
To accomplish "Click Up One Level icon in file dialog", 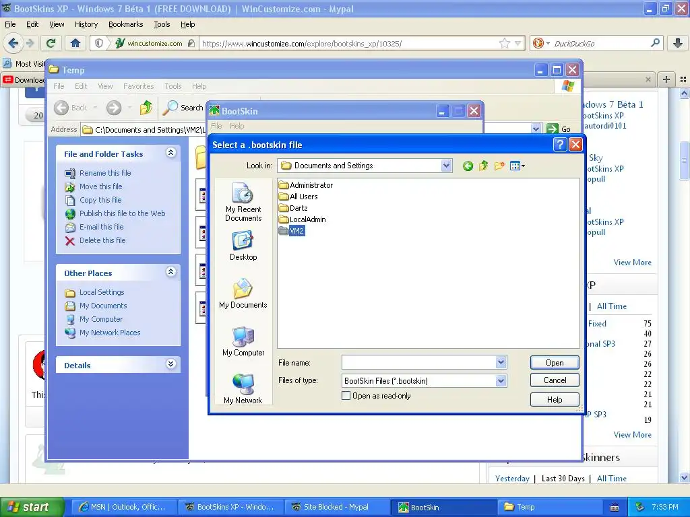I will click(484, 166).
